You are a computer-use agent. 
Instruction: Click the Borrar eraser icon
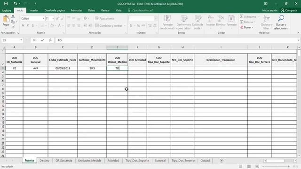[242, 27]
